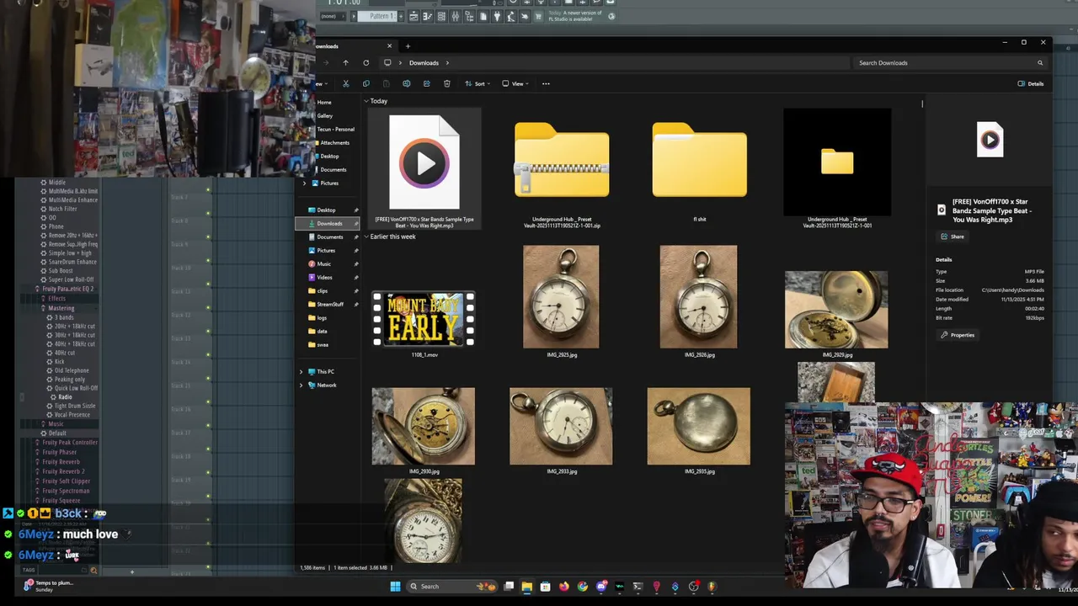Select the IMG_2933.jpg photo
Screen dimensions: 1078x606
[561, 426]
